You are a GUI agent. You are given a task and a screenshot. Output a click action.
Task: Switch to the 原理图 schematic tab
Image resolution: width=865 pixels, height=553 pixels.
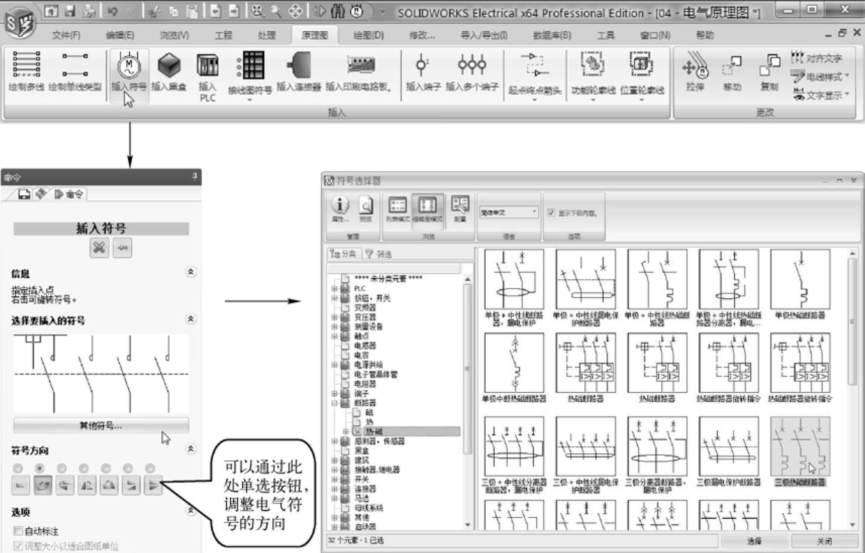coord(315,35)
